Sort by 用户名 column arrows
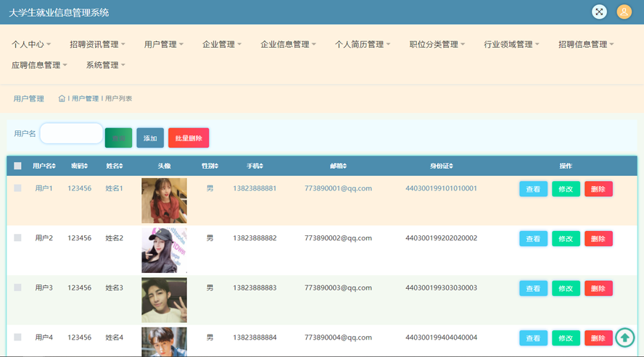Image resolution: width=644 pixels, height=357 pixels. coord(54,166)
